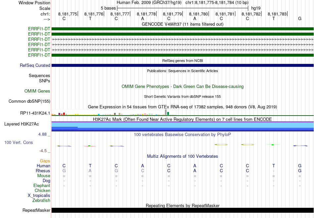Select the RepeatMasker track label
Image resolution: width=314 pixels, height=218 pixels.
click(x=36, y=210)
